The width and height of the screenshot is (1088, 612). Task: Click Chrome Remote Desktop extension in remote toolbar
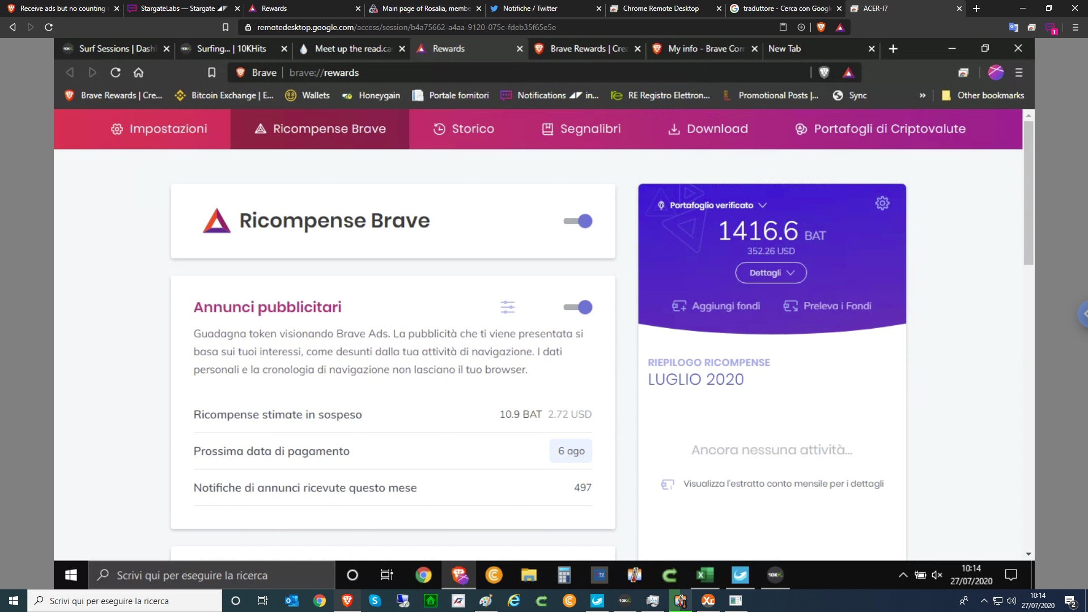[963, 73]
